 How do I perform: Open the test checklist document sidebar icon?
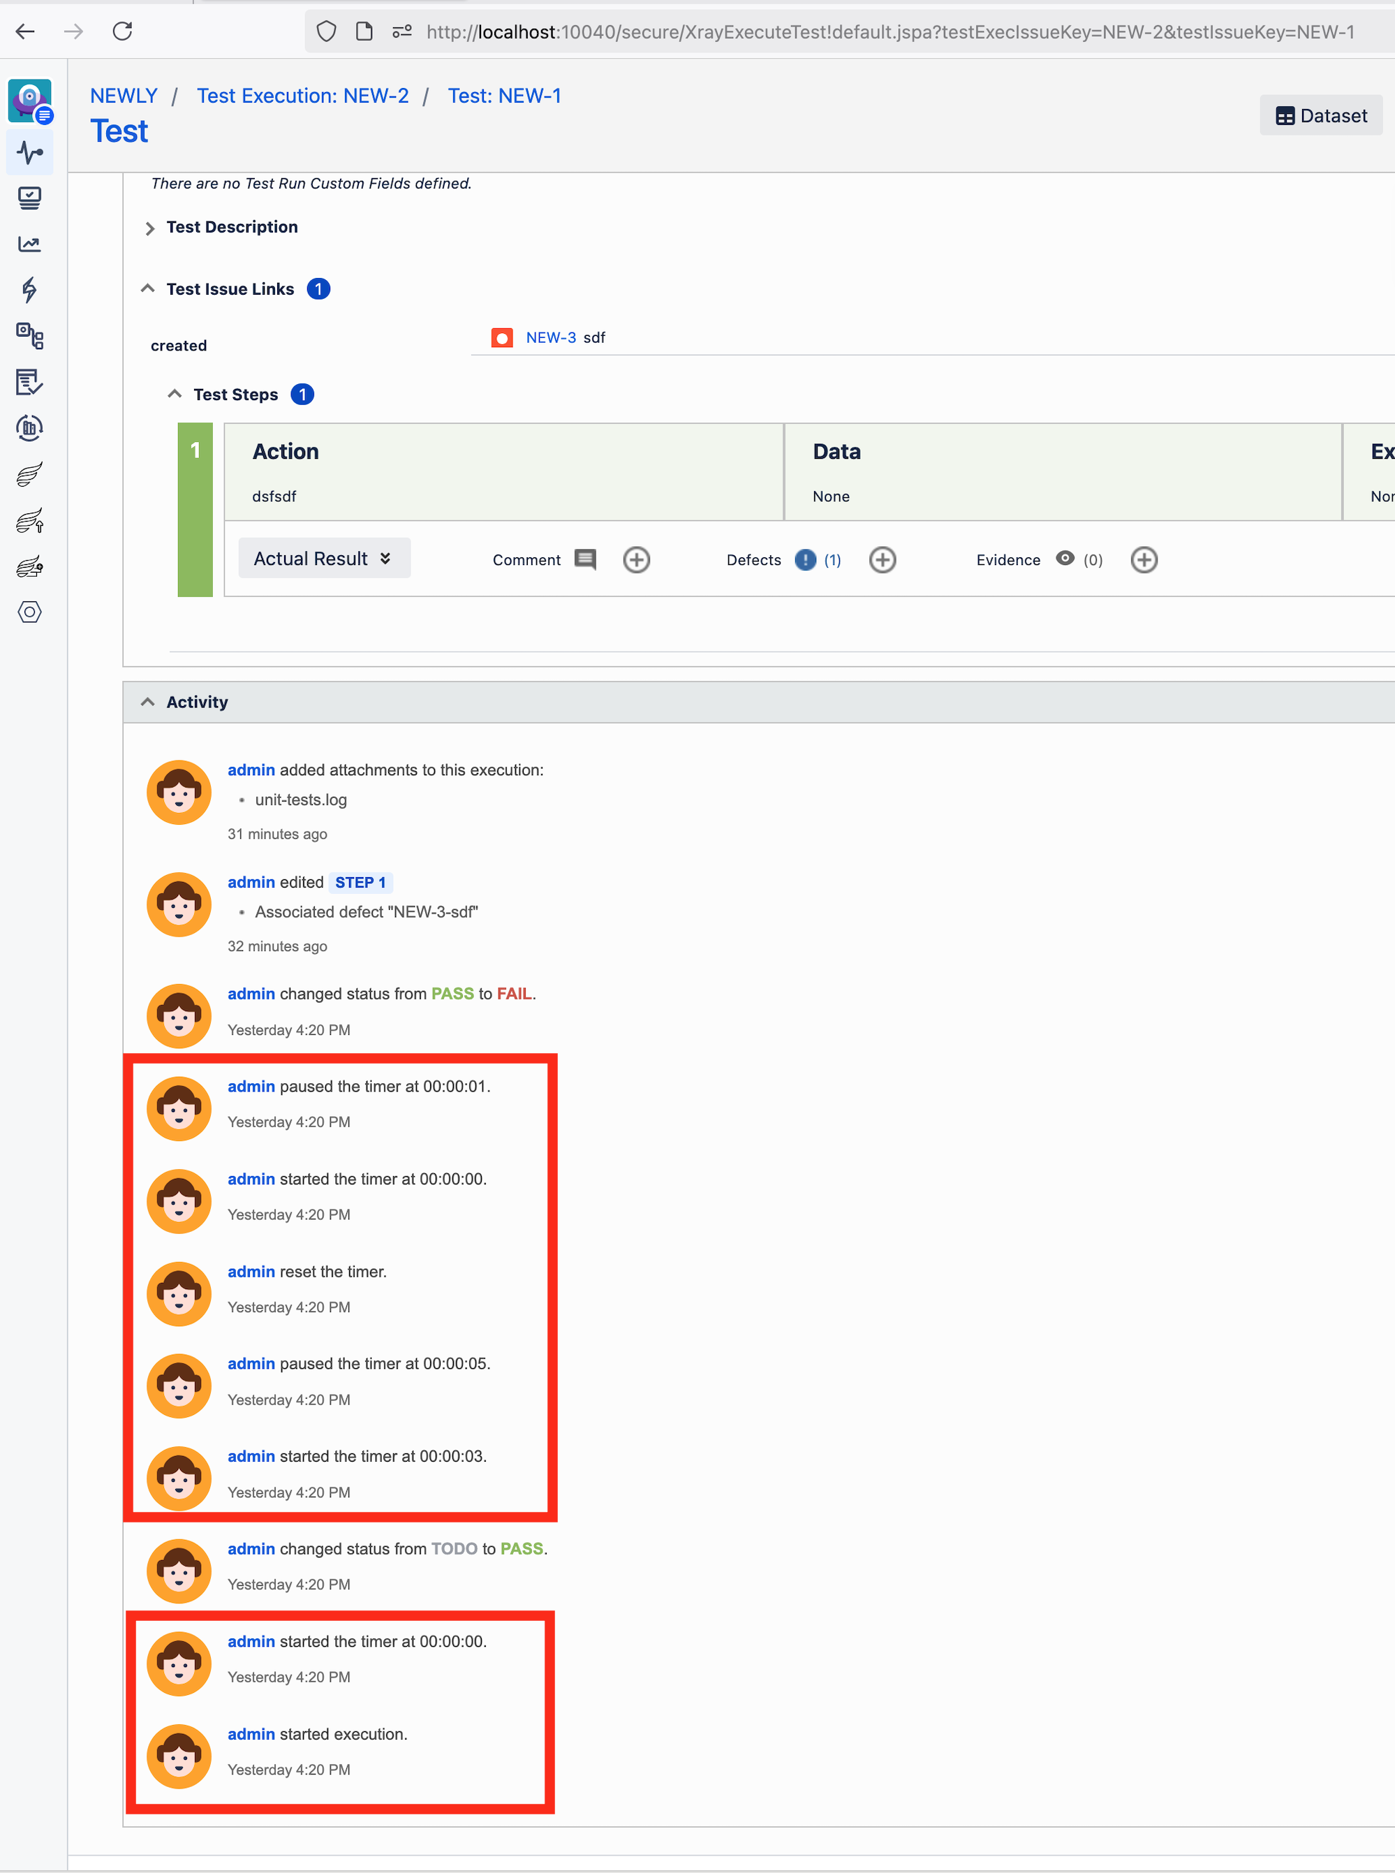tap(29, 382)
